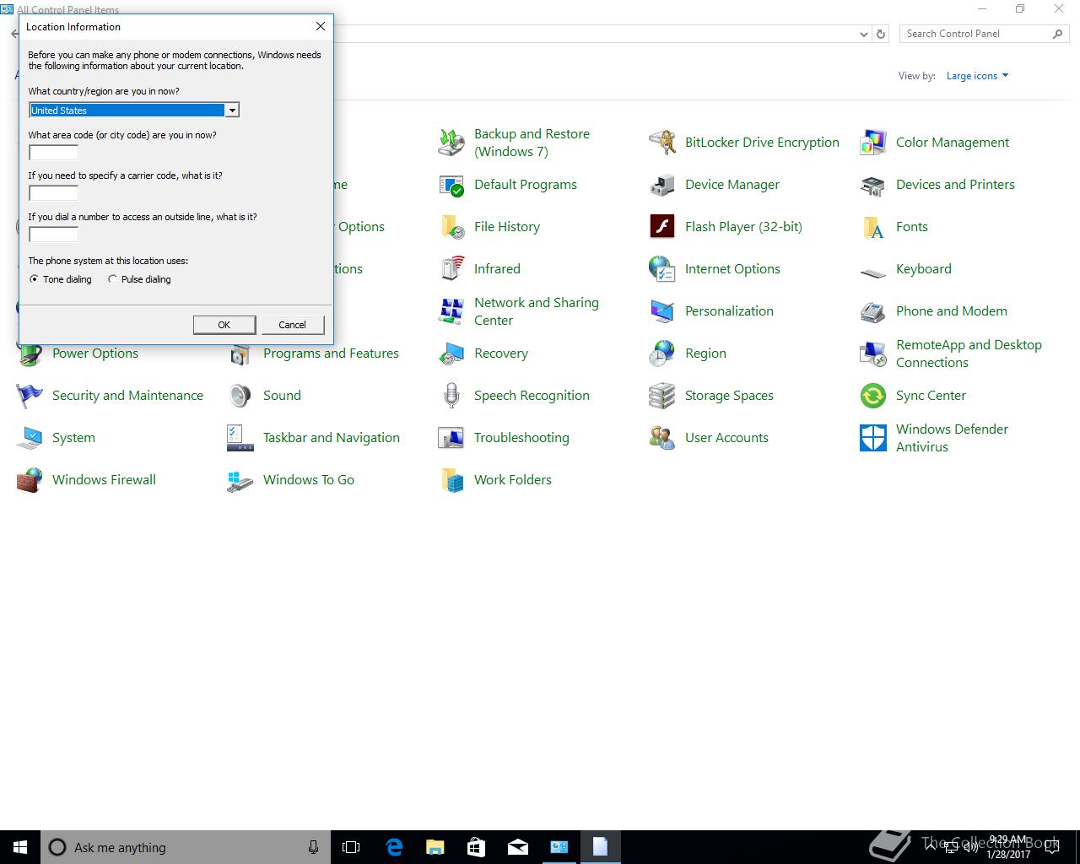Refresh the Control Panel address bar
1080x864 pixels.
coord(881,35)
